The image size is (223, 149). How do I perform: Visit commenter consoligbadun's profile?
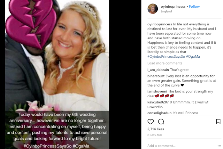tap(160, 113)
